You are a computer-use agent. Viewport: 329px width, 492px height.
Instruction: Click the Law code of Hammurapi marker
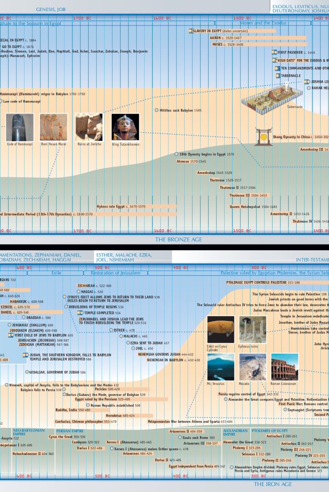click(1, 101)
